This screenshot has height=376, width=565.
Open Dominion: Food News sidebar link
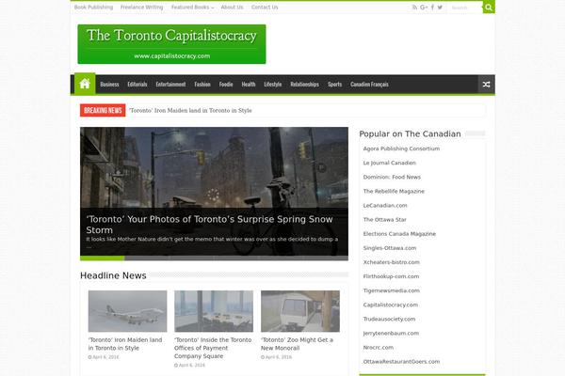392,177
